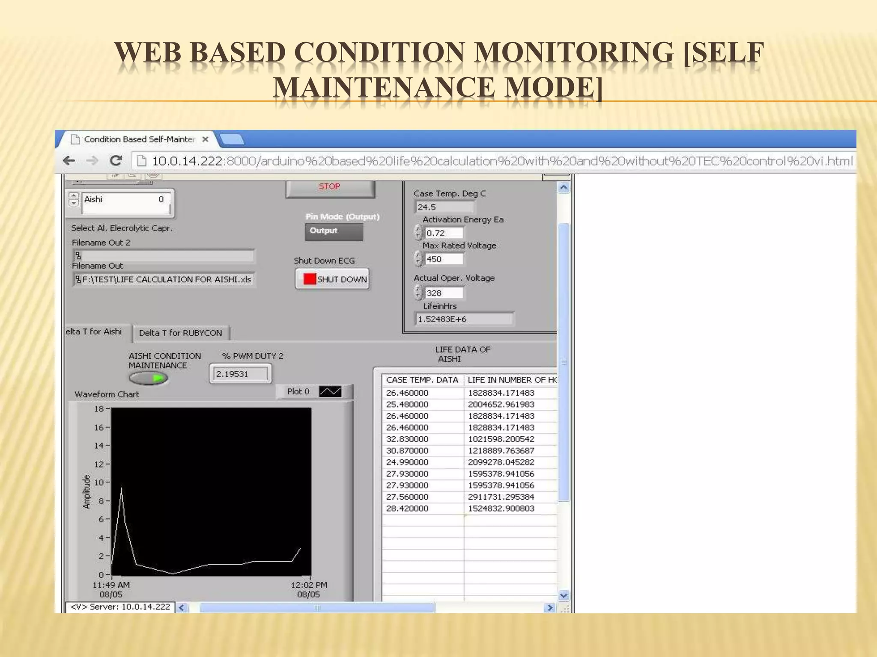
Task: Click the Pin Mode Output selector
Action: (x=334, y=231)
